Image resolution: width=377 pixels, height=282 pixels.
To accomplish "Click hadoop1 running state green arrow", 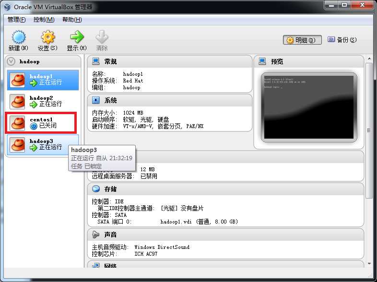I will (x=34, y=83).
